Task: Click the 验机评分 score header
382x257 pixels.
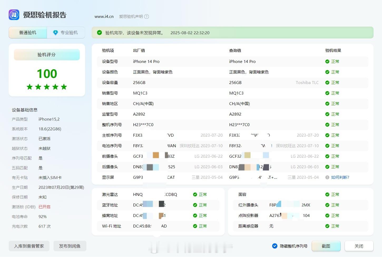Action: click(x=47, y=55)
